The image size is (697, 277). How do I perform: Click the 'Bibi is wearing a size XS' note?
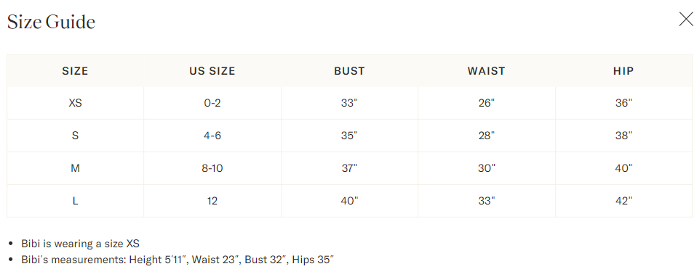tap(81, 244)
